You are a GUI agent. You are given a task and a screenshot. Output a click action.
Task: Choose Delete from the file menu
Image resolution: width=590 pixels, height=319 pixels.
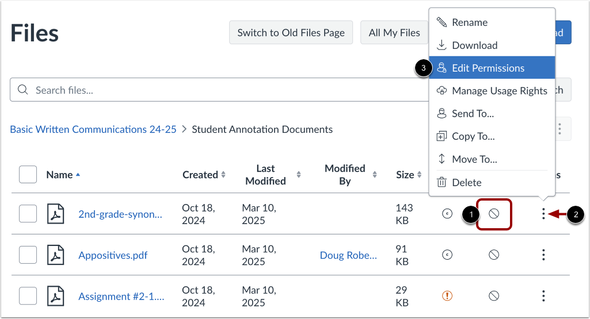pyautogui.click(x=492, y=182)
